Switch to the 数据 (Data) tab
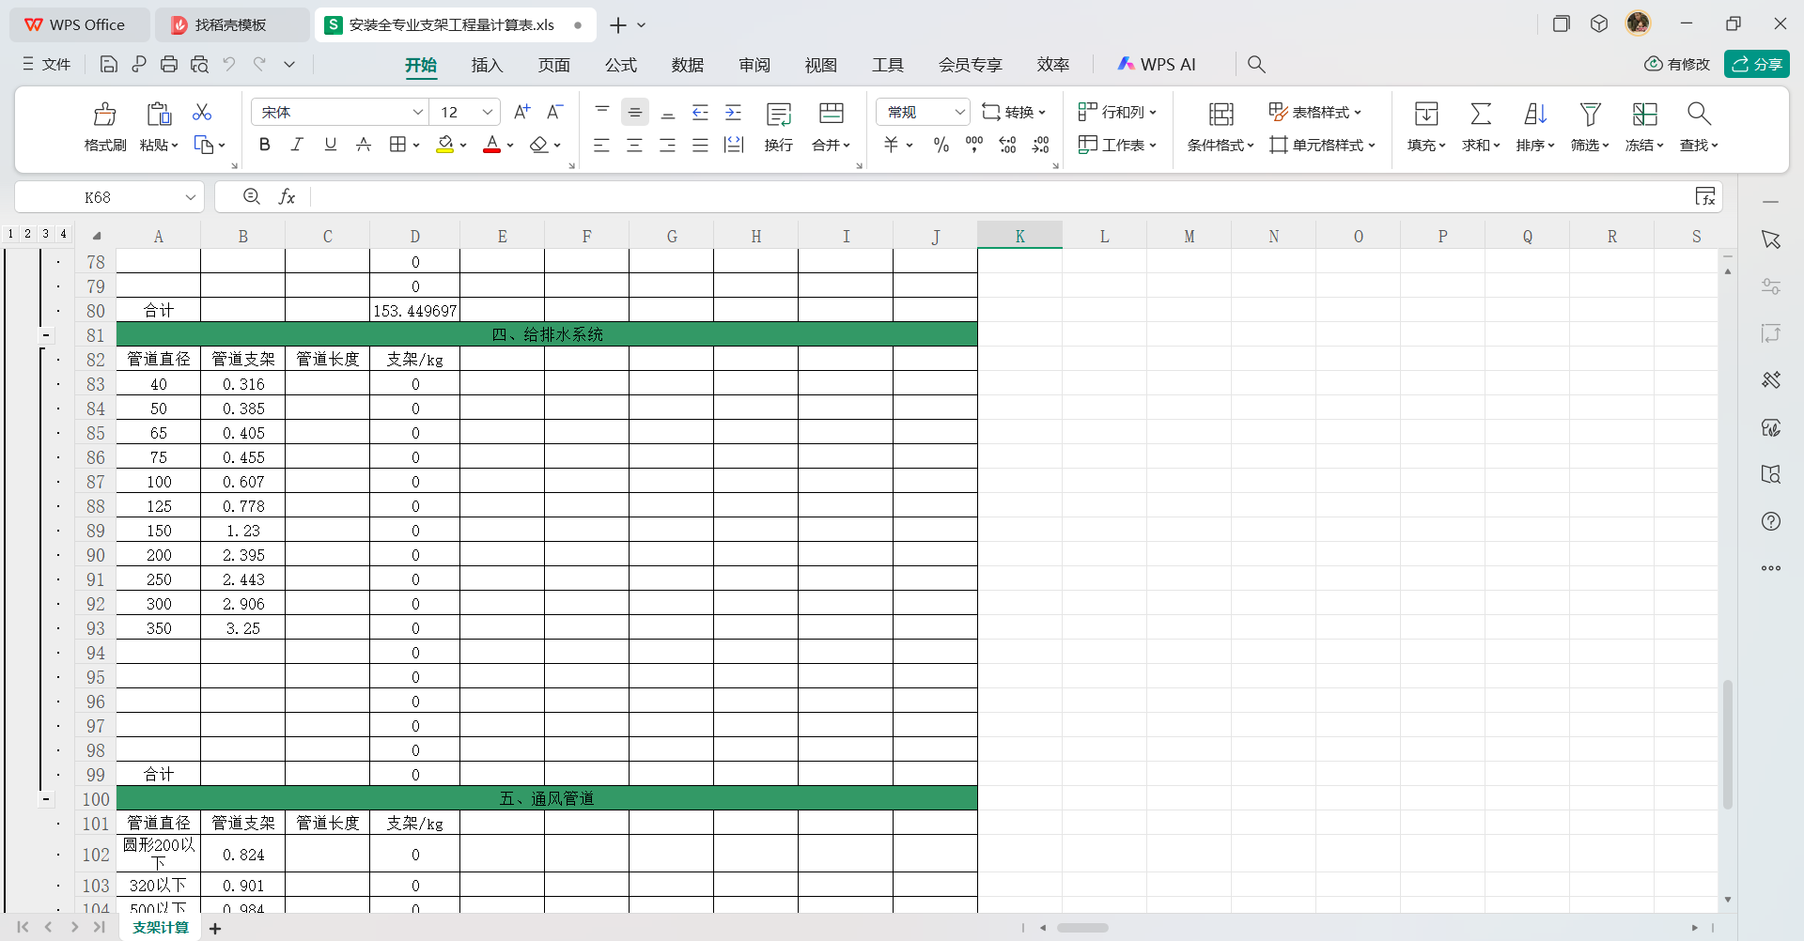This screenshot has height=941, width=1804. 687,65
